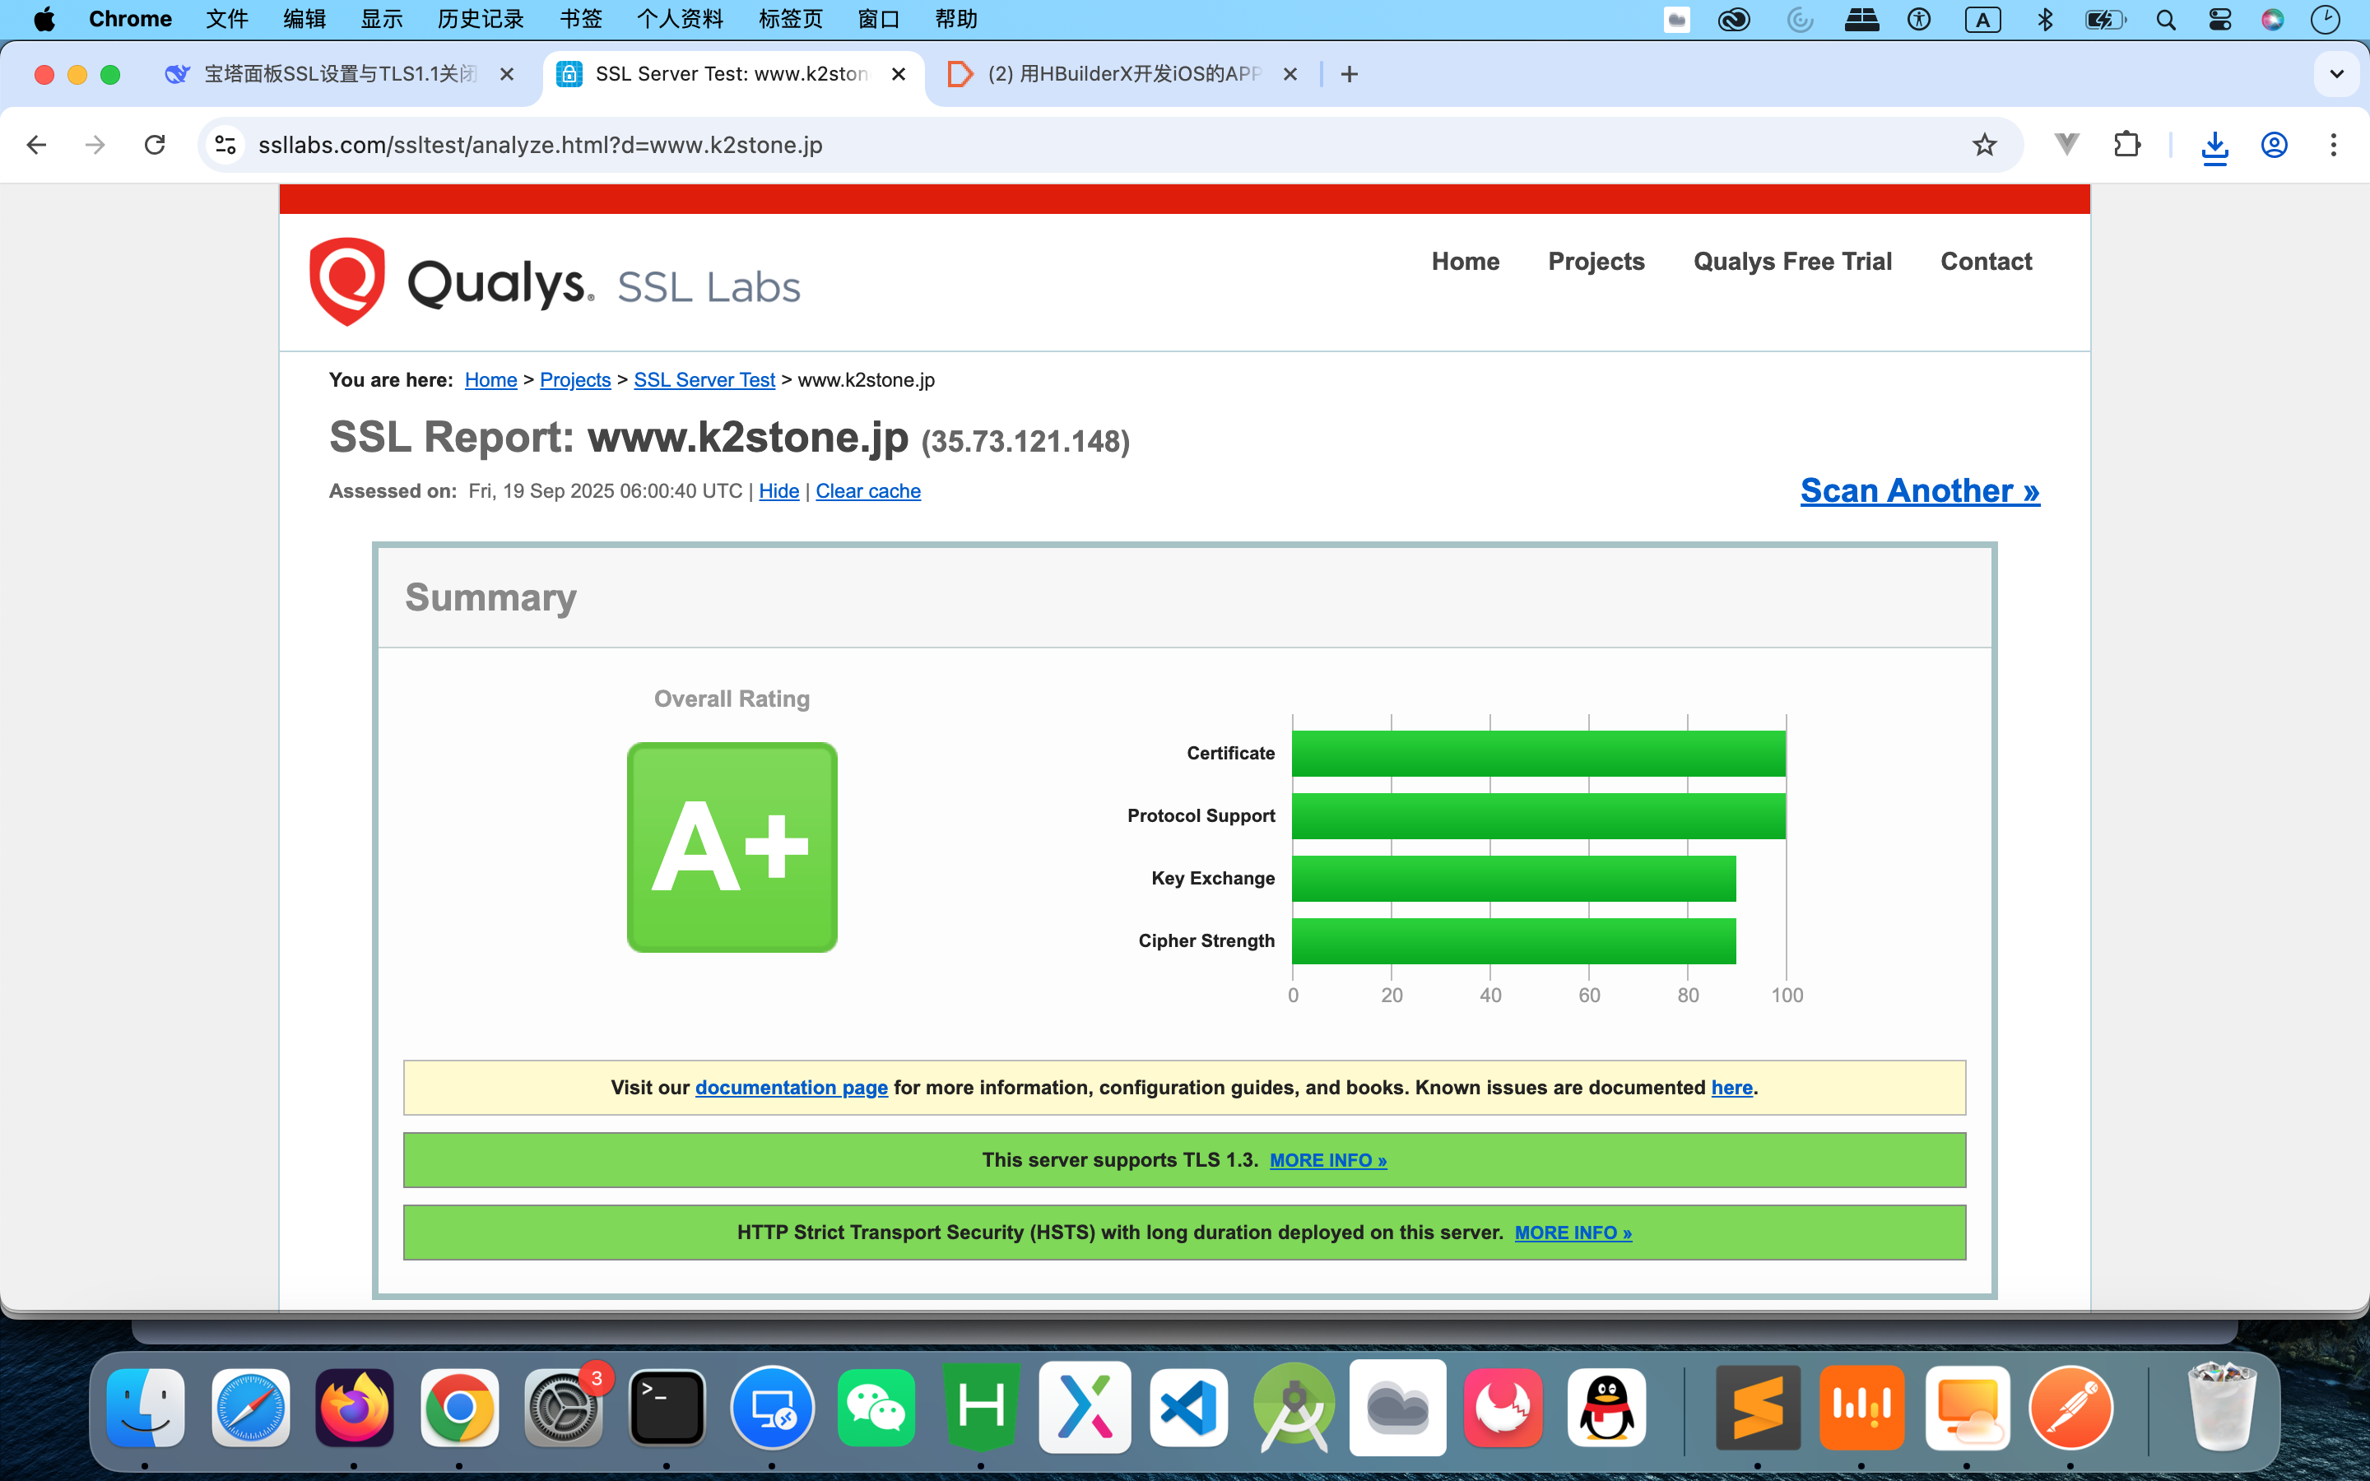Open the 书签 menu in menu bar
Image resolution: width=2370 pixels, height=1481 pixels.
[581, 20]
